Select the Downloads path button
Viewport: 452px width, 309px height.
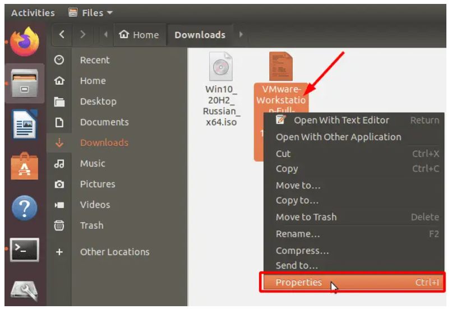[x=200, y=35]
